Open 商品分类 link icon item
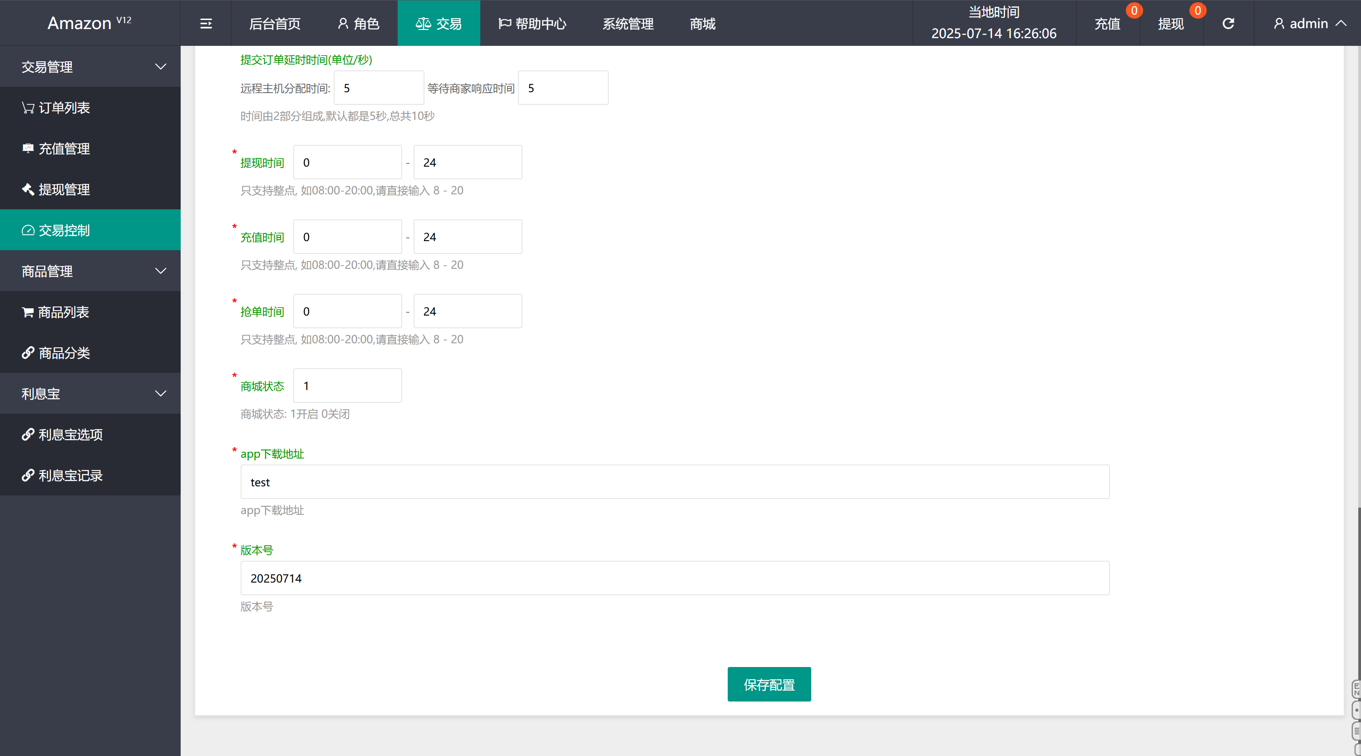1361x756 pixels. click(x=64, y=352)
